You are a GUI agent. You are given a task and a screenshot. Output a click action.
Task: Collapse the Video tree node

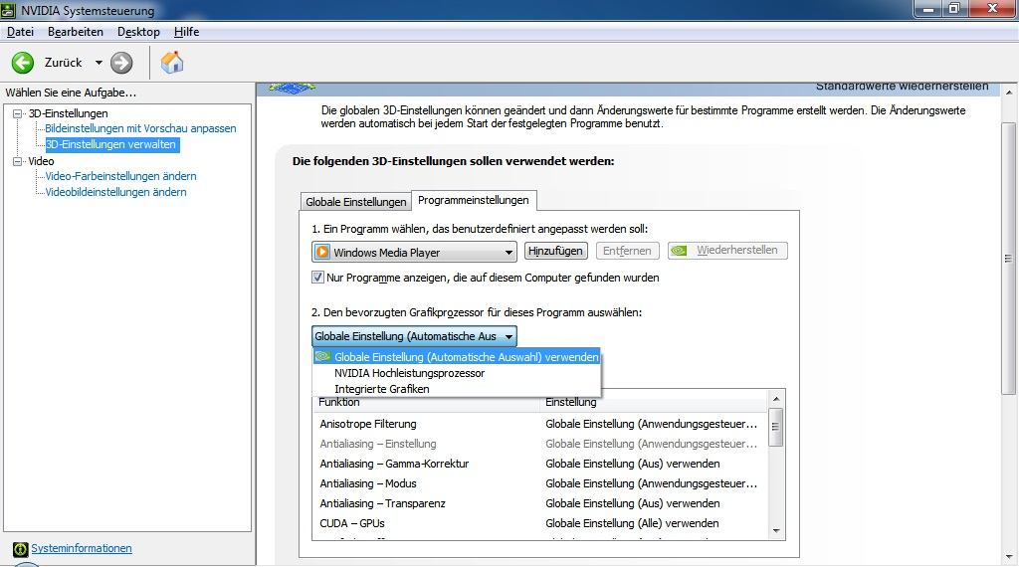pyautogui.click(x=18, y=161)
